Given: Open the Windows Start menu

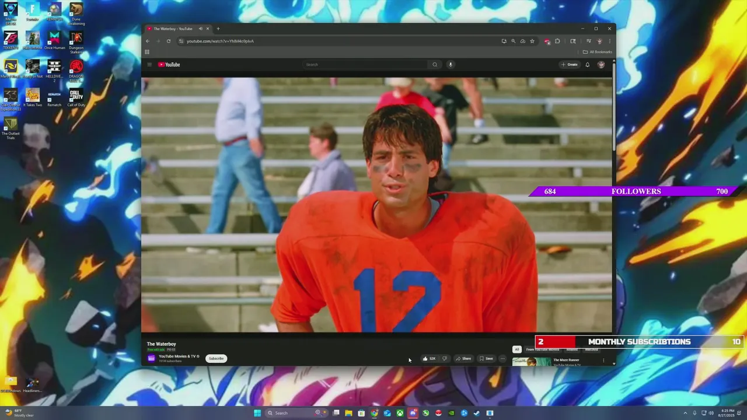Looking at the screenshot, I should (257, 413).
